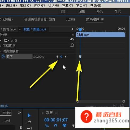This screenshot has height=130, width=130.
Task: Switch to the 颜色 workspace
Action: point(99,11)
